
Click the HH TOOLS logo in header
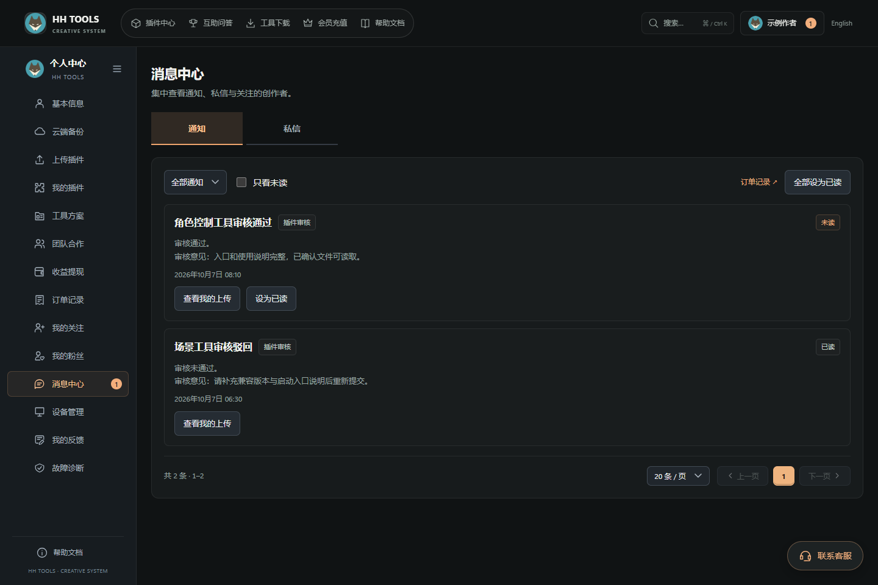click(x=65, y=23)
